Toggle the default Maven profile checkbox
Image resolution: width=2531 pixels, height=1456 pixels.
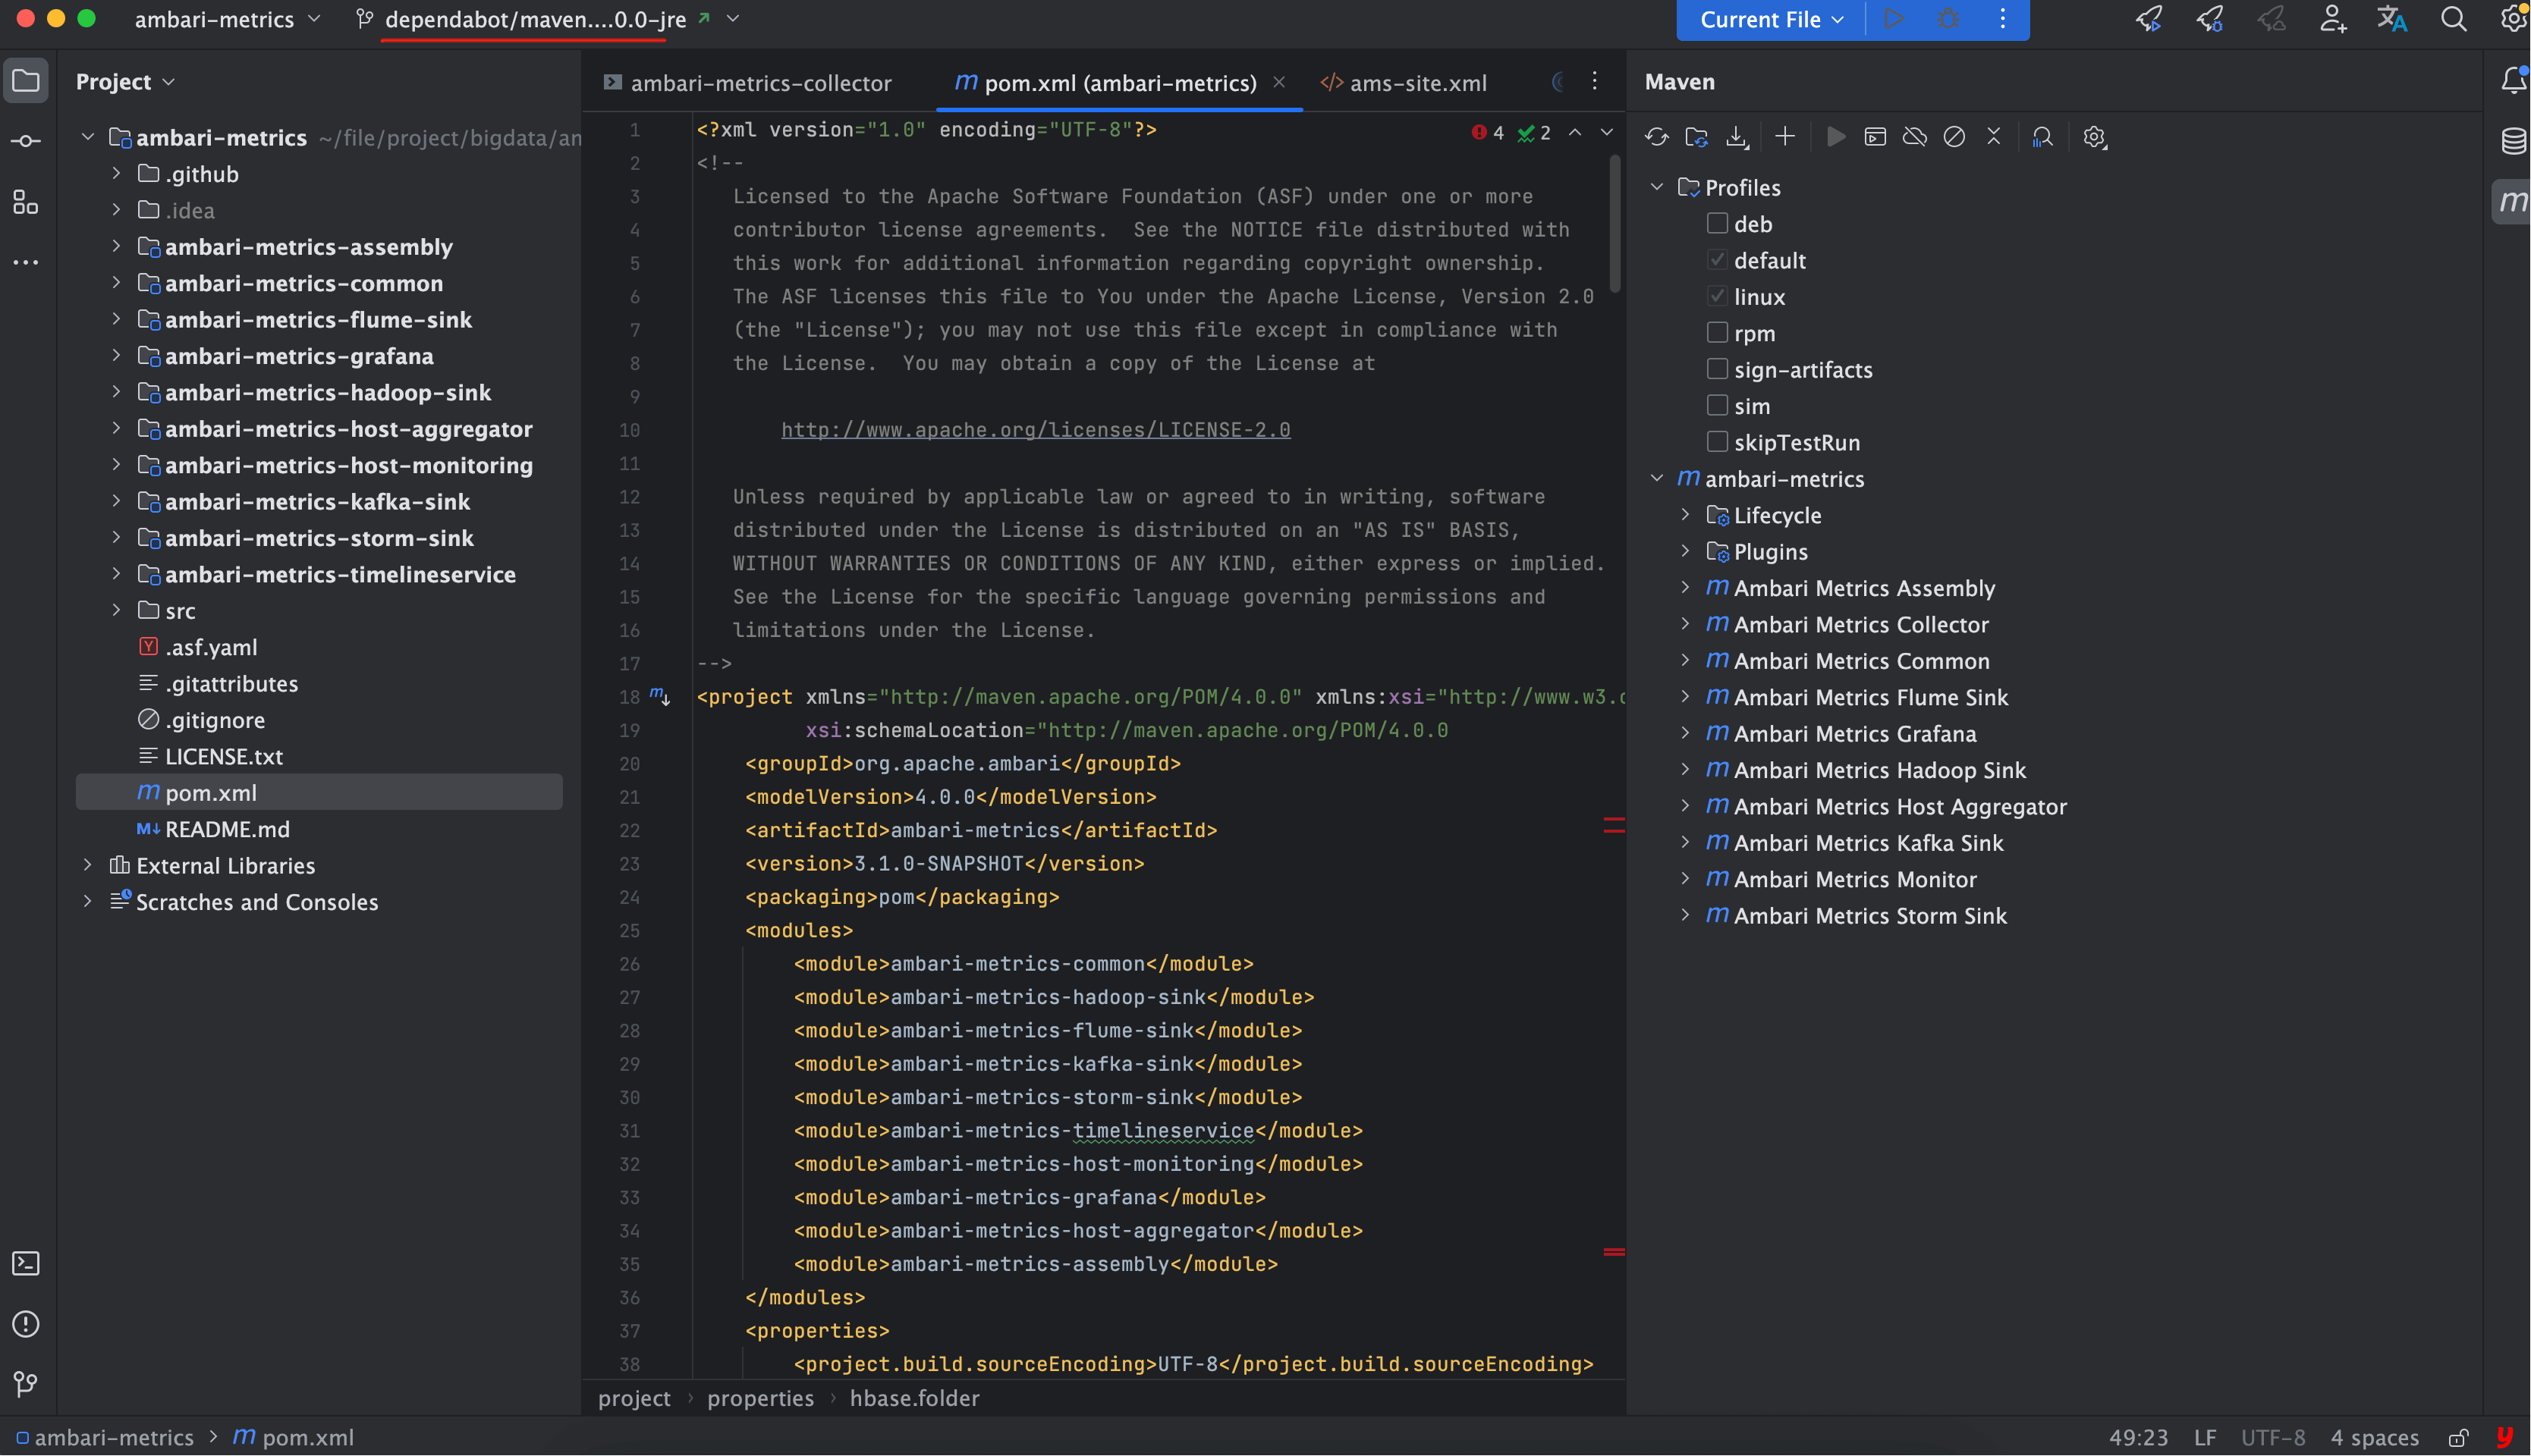(x=1717, y=260)
